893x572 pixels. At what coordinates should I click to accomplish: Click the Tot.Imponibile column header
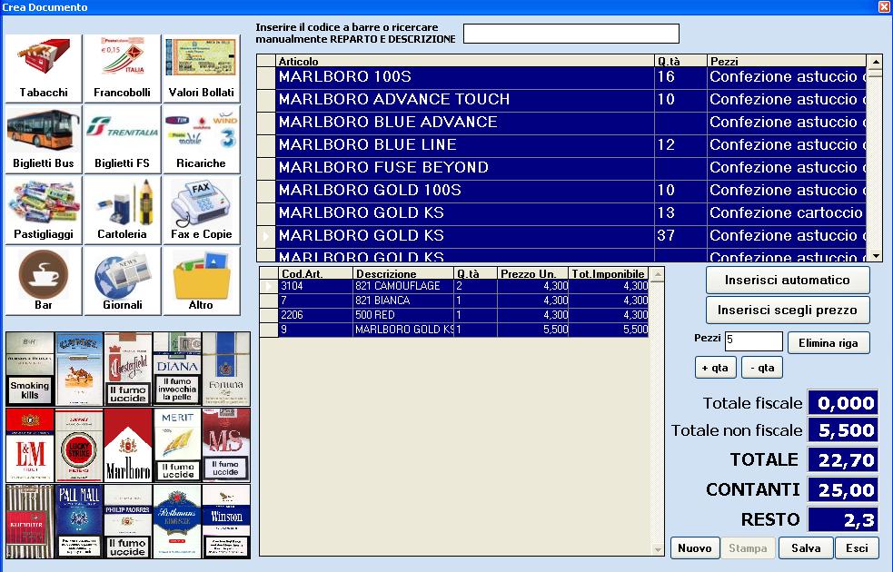pyautogui.click(x=609, y=274)
